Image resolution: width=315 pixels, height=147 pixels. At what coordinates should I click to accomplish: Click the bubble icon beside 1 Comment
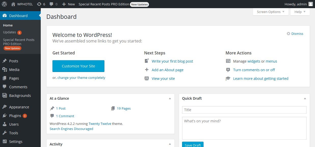tap(52, 116)
